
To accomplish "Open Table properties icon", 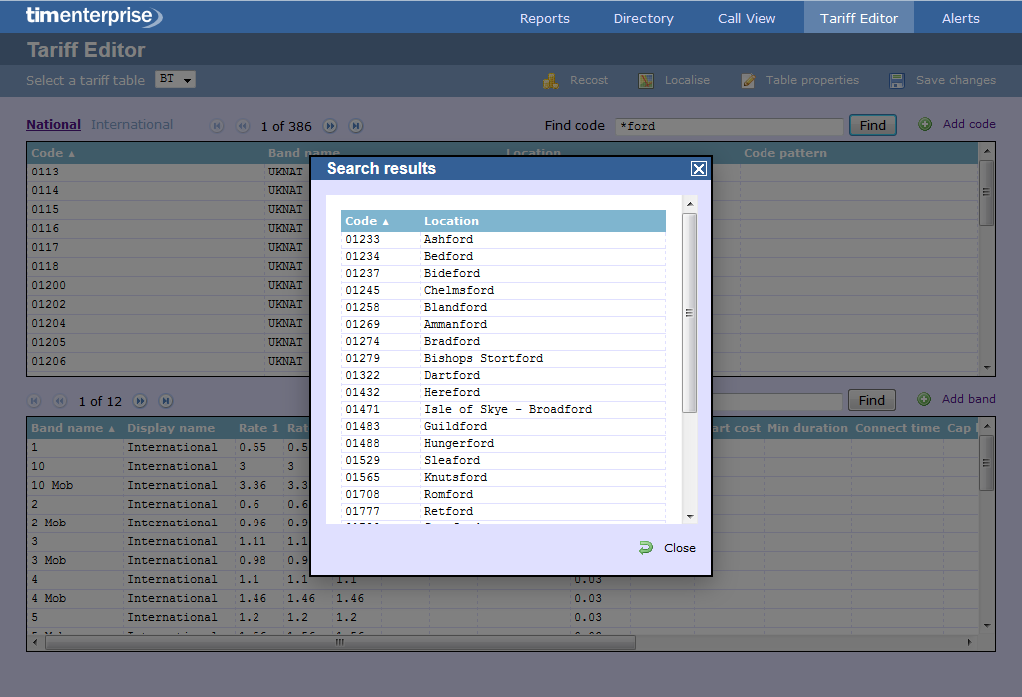I will (x=748, y=81).
